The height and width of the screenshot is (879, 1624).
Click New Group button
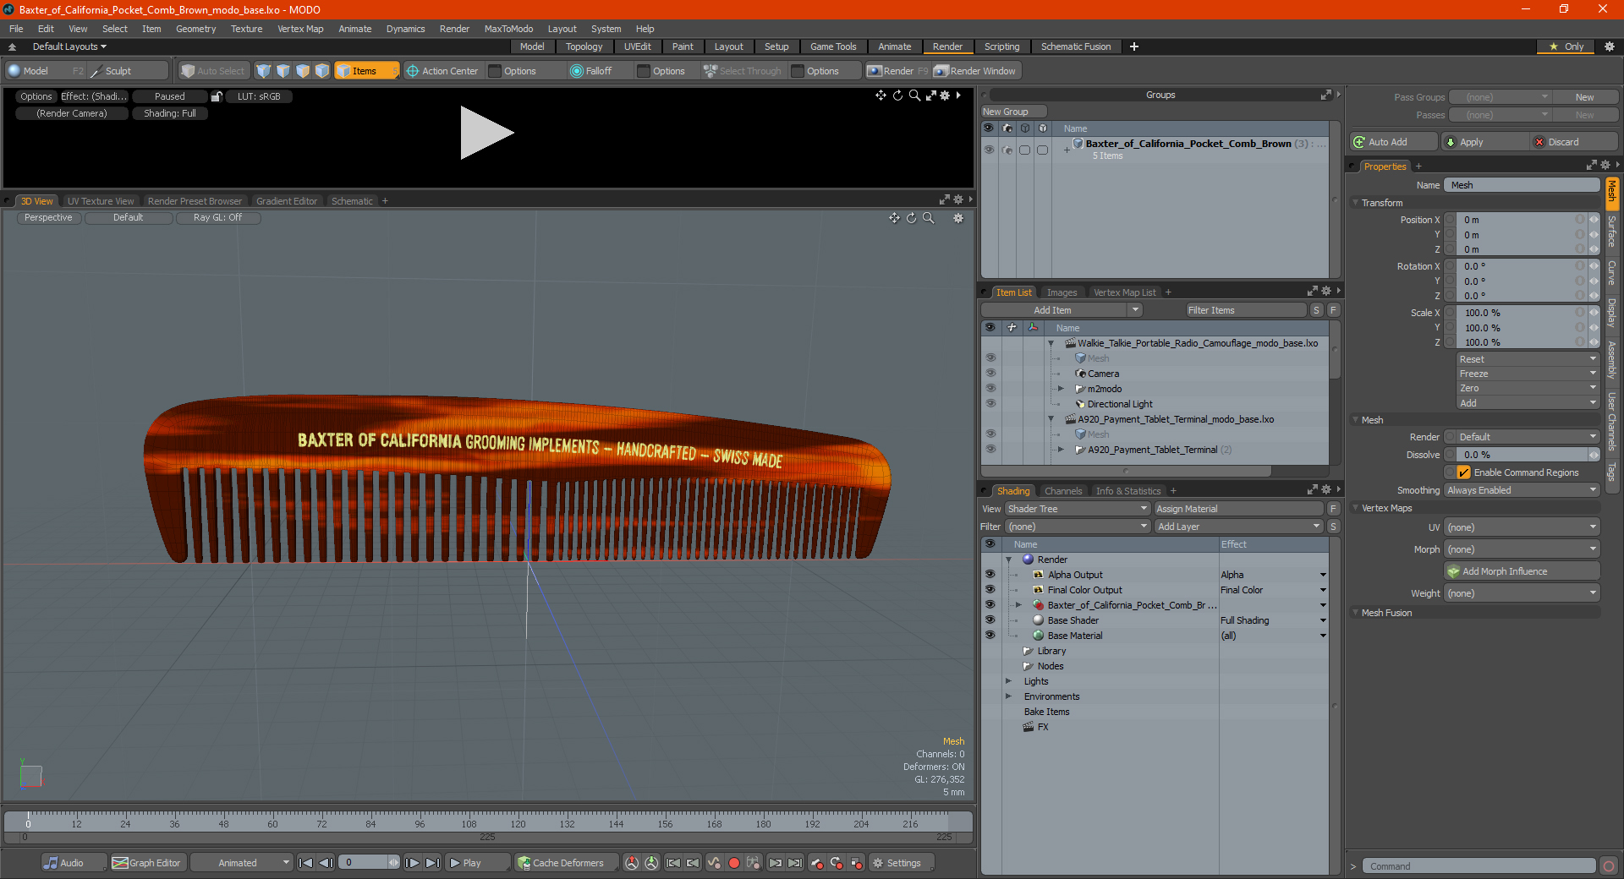1013,112
